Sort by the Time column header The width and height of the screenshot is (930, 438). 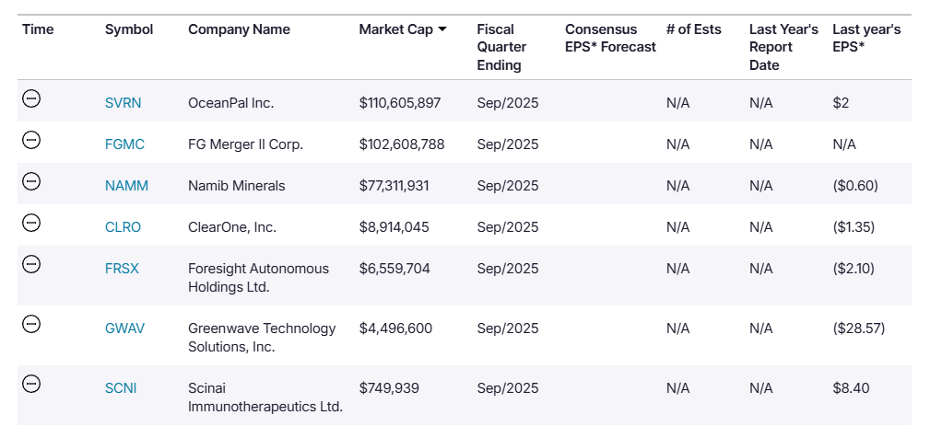[38, 29]
